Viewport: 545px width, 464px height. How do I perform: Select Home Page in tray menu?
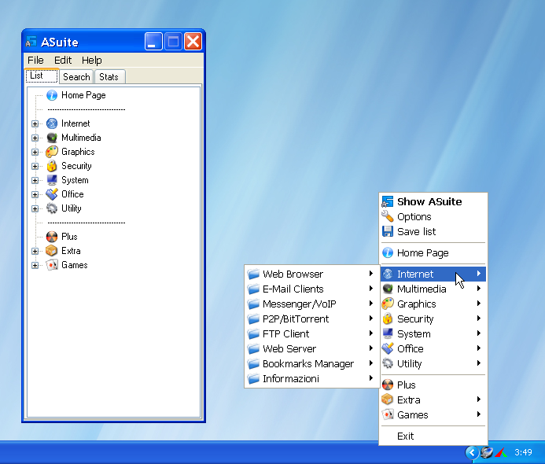click(x=433, y=252)
